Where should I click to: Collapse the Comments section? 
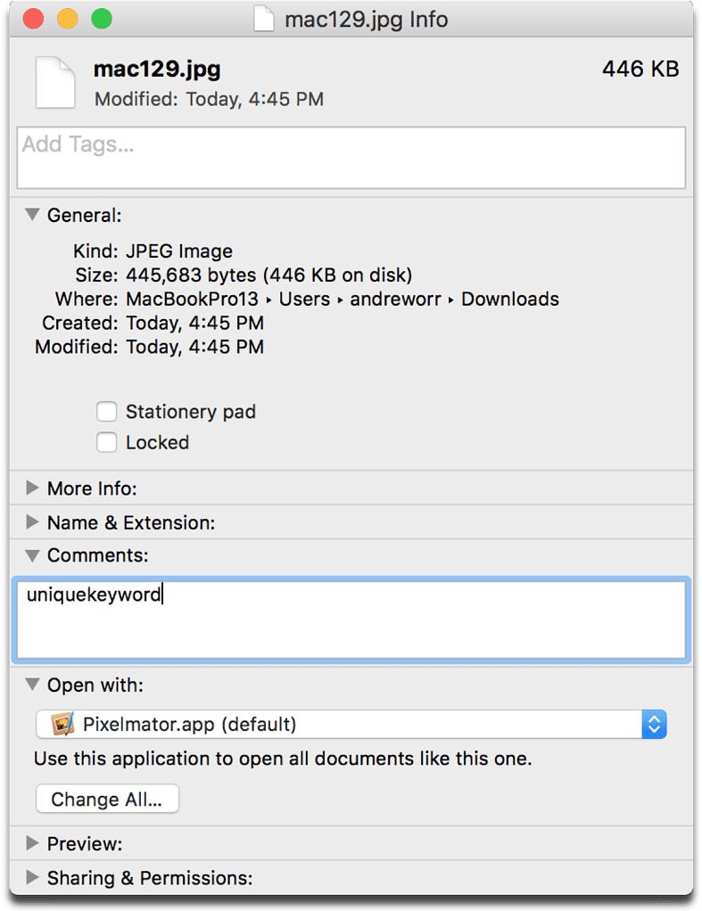32,555
